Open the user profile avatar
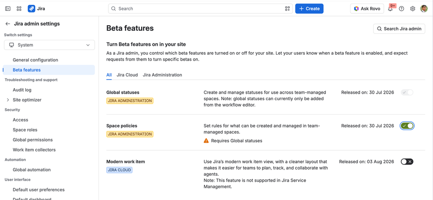The width and height of the screenshot is (433, 200). [424, 9]
